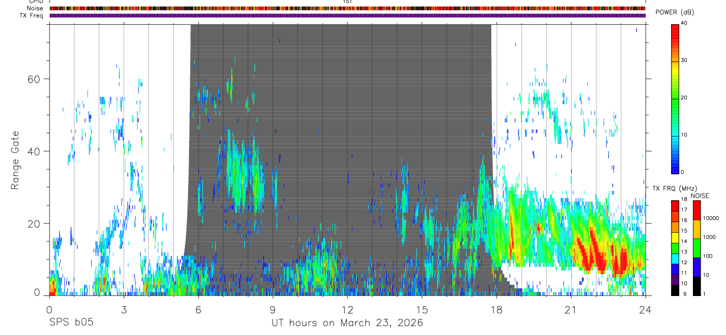
Task: Click y-axis tick label '40'
Action: (35, 151)
